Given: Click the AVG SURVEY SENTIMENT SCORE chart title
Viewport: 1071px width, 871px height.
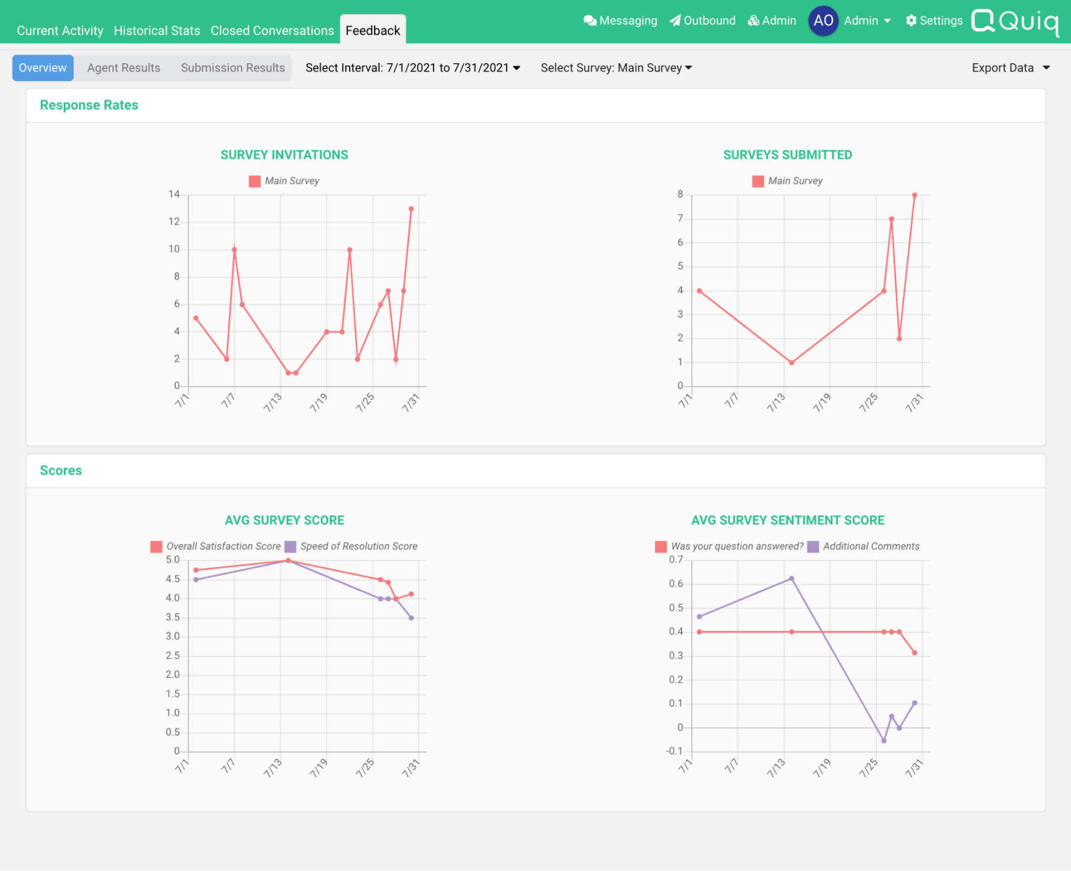Looking at the screenshot, I should pos(788,520).
